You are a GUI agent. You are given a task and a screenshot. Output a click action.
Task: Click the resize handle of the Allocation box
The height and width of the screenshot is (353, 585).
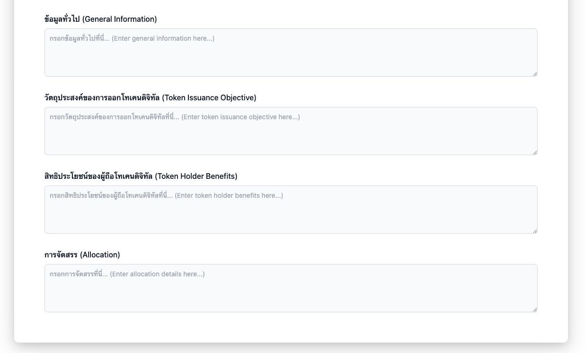[535, 309]
